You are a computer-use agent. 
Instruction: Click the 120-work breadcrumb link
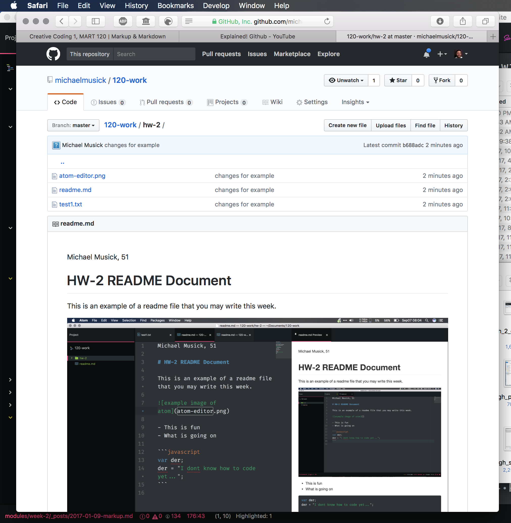click(x=120, y=125)
